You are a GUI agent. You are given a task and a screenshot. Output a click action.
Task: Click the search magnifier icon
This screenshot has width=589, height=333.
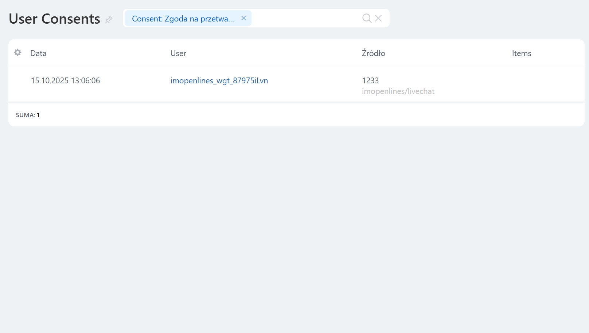click(367, 18)
